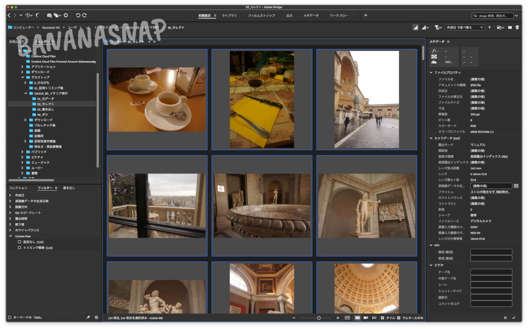Expand more workspaces double chevron

click(x=365, y=15)
